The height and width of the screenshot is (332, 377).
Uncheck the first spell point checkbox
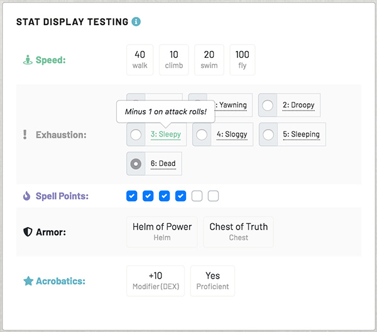pyautogui.click(x=132, y=196)
